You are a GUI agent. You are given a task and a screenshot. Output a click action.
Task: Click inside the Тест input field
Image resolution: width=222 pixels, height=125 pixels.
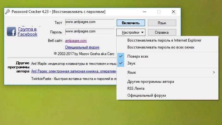[x=90, y=22]
